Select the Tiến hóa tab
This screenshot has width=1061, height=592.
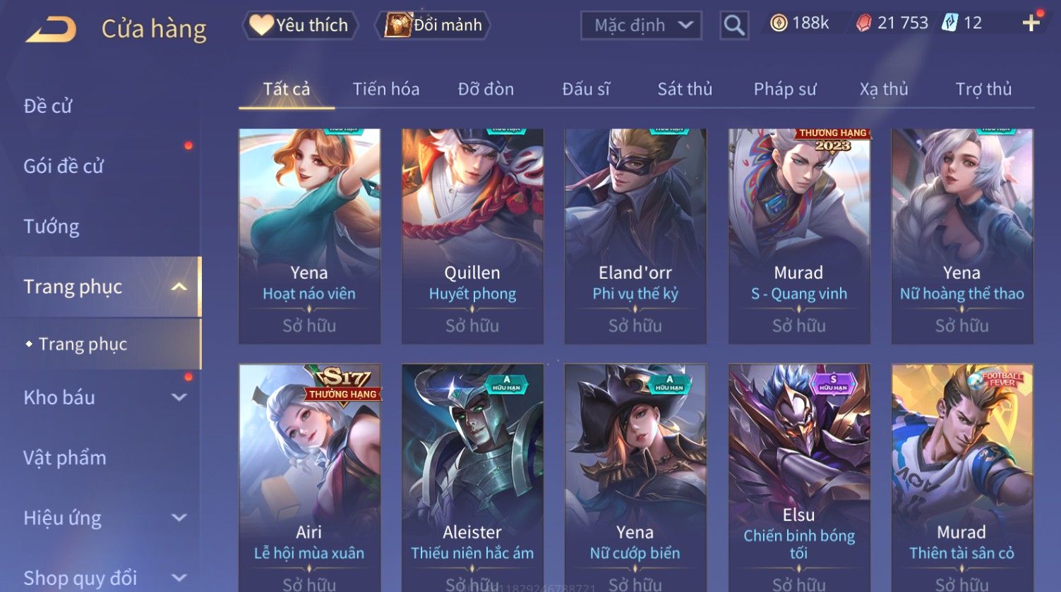[385, 89]
